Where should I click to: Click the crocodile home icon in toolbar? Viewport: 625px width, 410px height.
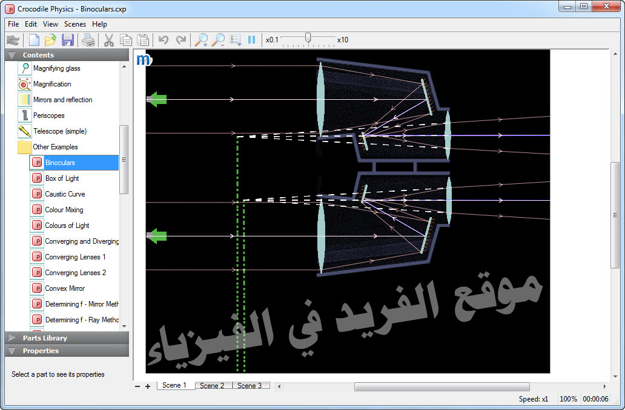pyautogui.click(x=13, y=40)
